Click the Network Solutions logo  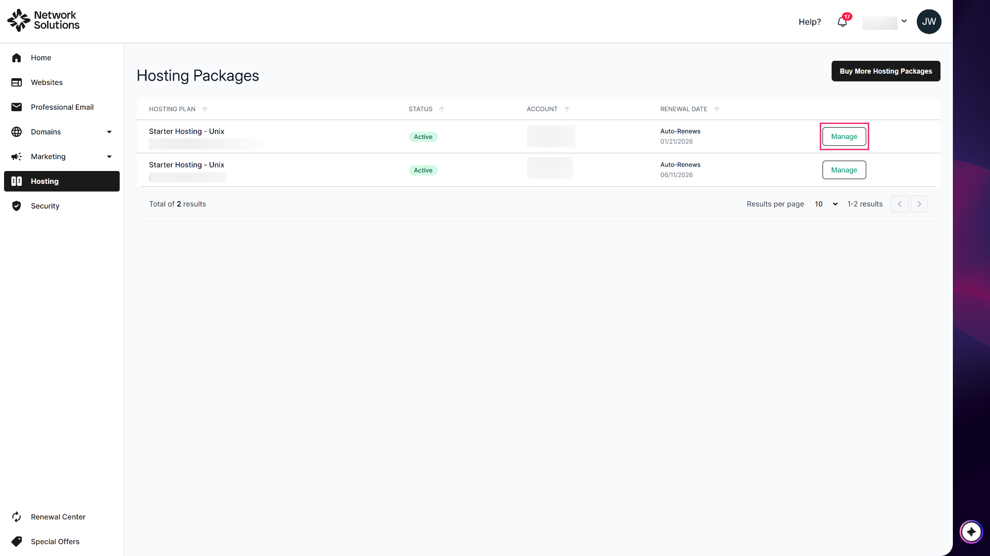click(44, 20)
